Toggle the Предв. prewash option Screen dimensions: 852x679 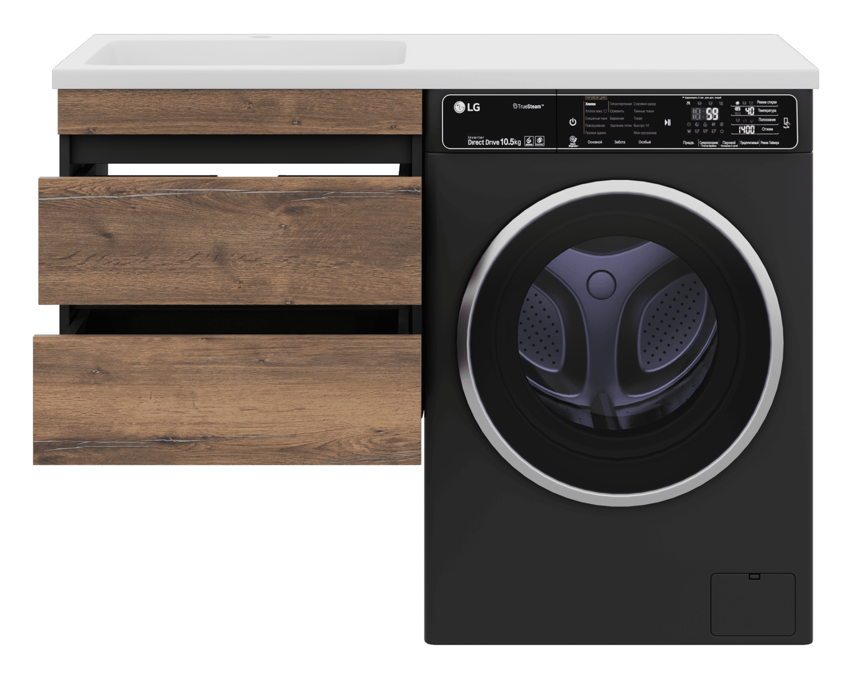[689, 143]
